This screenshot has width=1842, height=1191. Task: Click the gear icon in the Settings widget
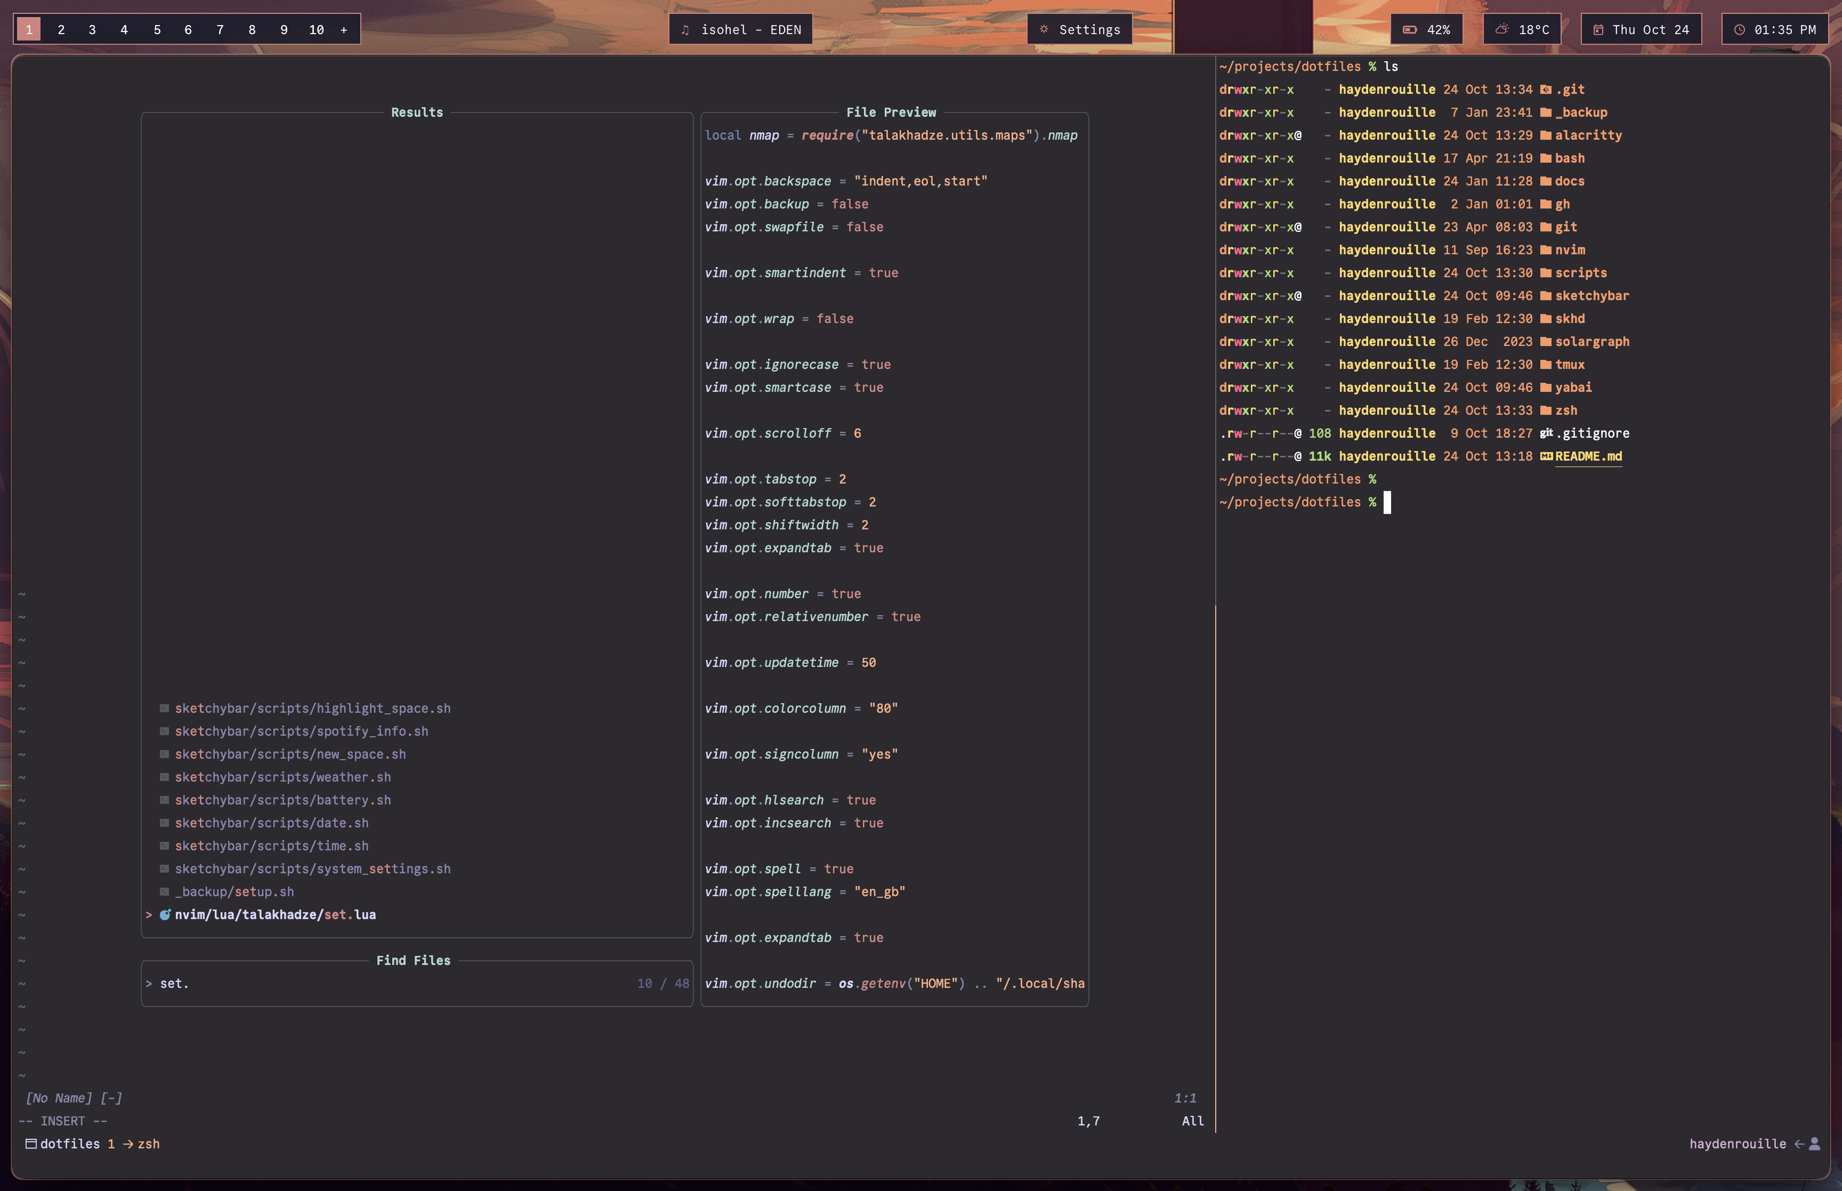pyautogui.click(x=1044, y=29)
